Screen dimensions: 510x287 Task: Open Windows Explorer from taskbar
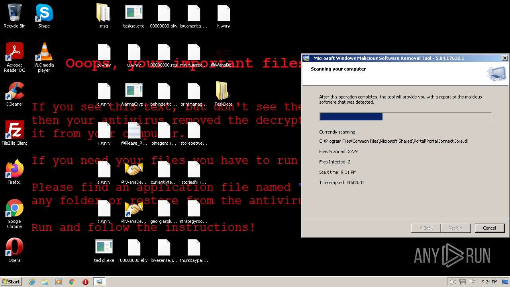[x=45, y=282]
